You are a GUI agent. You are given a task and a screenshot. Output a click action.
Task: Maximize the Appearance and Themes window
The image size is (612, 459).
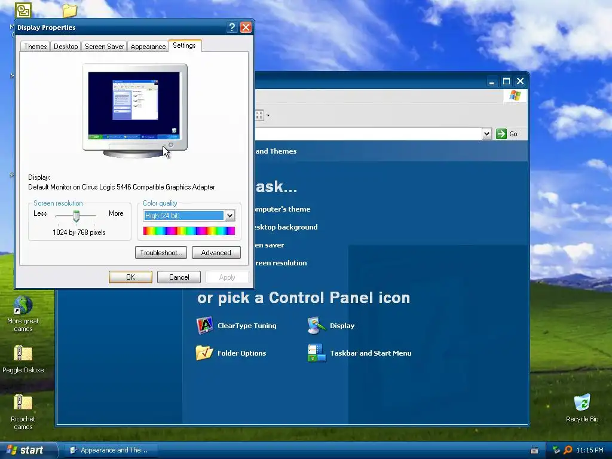[506, 81]
